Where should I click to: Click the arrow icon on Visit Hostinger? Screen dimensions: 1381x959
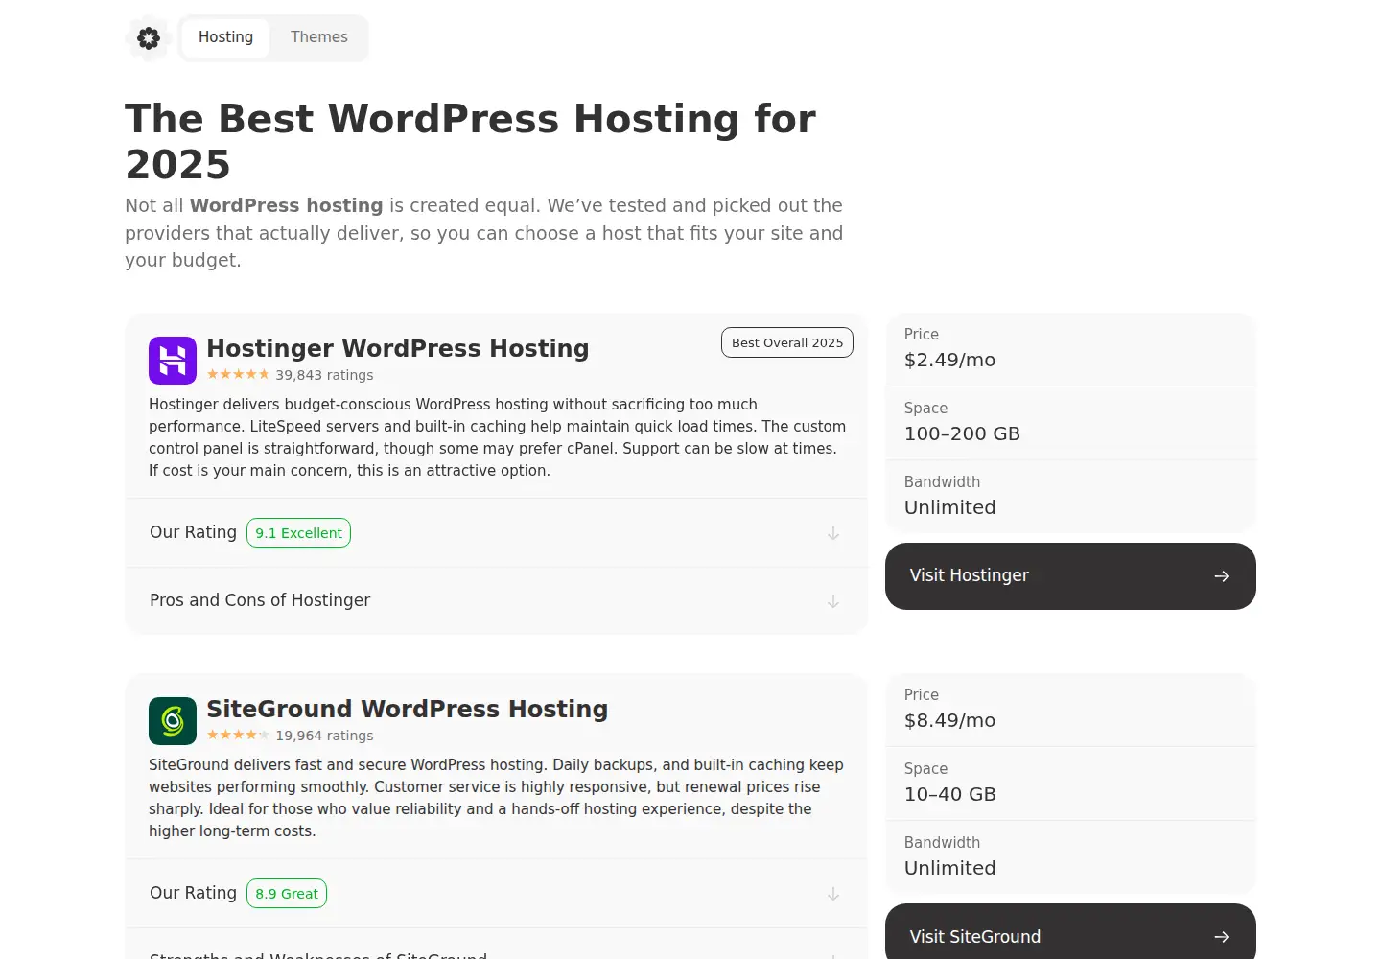pos(1221,576)
